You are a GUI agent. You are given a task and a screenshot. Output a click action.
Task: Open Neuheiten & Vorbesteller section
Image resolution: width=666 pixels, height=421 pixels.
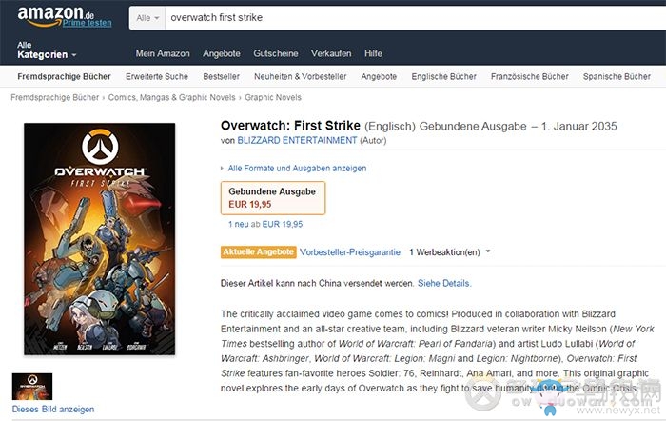pos(301,76)
